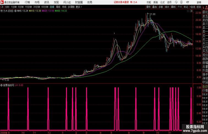Click the 特力A (日线) chart title

tap(7, 11)
